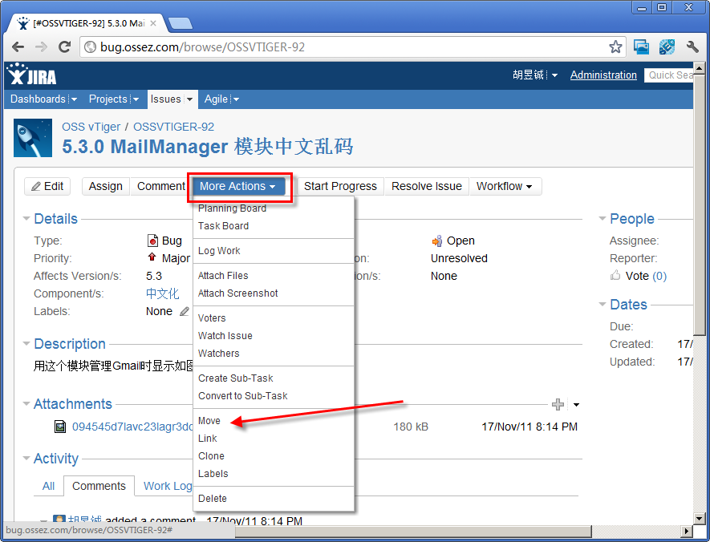Open a new browser tab
The height and width of the screenshot is (542, 710).
tap(180, 23)
